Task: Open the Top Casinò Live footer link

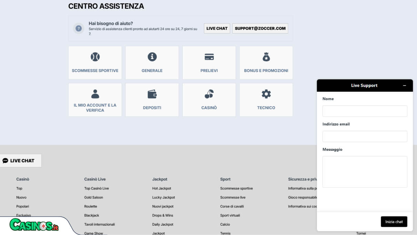Action: [96, 188]
